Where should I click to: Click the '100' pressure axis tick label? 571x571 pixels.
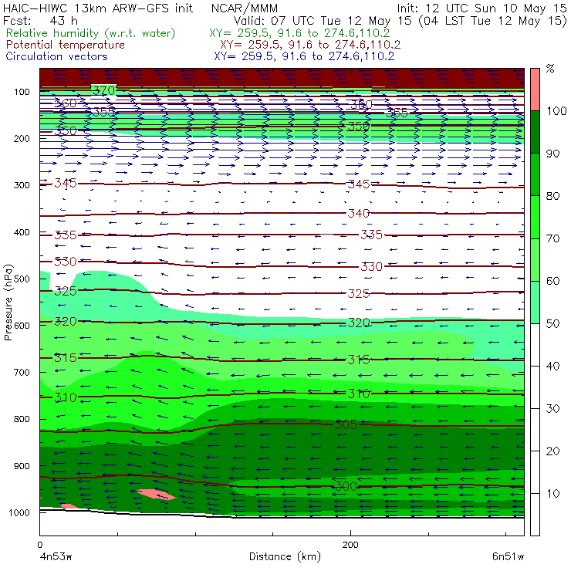22,92
